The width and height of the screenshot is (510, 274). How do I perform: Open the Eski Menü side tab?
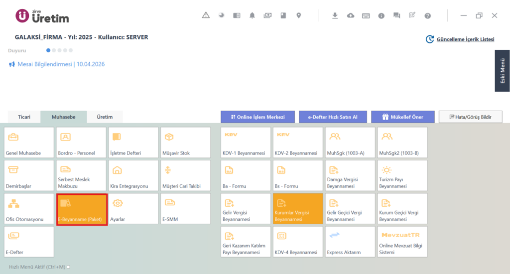tap(502, 71)
